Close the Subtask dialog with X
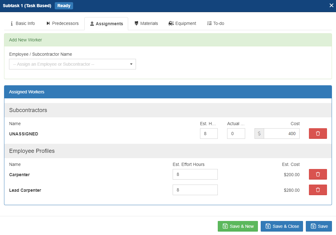Screen dimensions: 336x235 331,6
